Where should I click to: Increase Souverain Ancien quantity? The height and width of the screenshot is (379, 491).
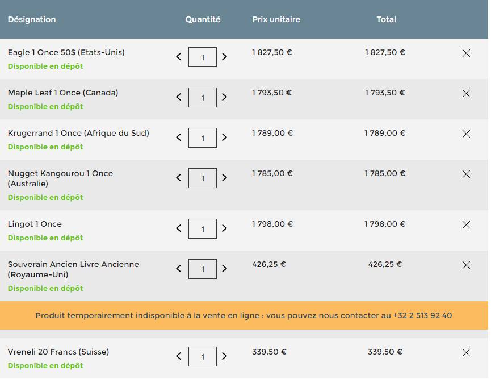pos(224,269)
